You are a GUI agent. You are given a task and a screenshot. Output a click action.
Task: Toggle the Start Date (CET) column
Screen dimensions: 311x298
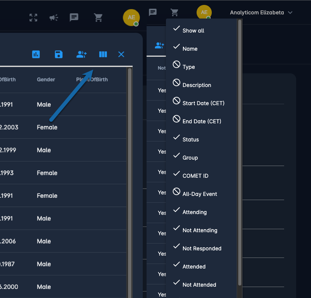coord(203,103)
